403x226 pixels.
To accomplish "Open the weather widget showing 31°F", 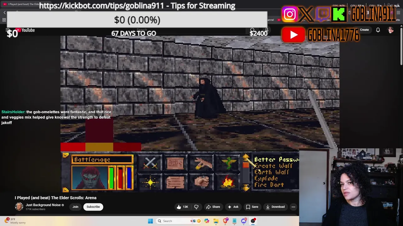I will point(15,221).
